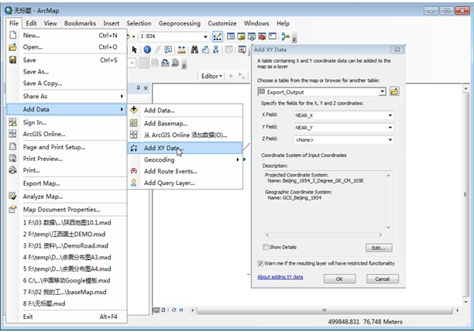Image resolution: width=474 pixels, height=332 pixels.
Task: Open the Find binoculars tool
Action: [x=194, y=50]
